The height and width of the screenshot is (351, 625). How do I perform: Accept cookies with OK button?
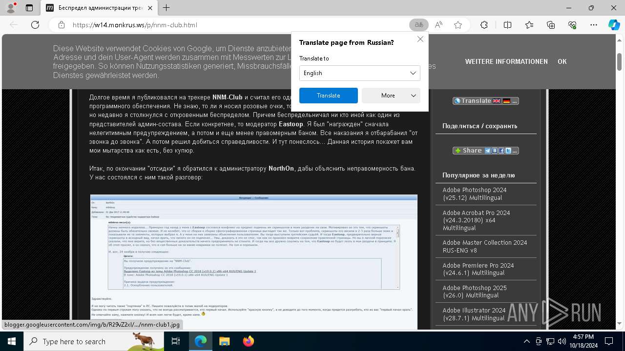coord(562,61)
